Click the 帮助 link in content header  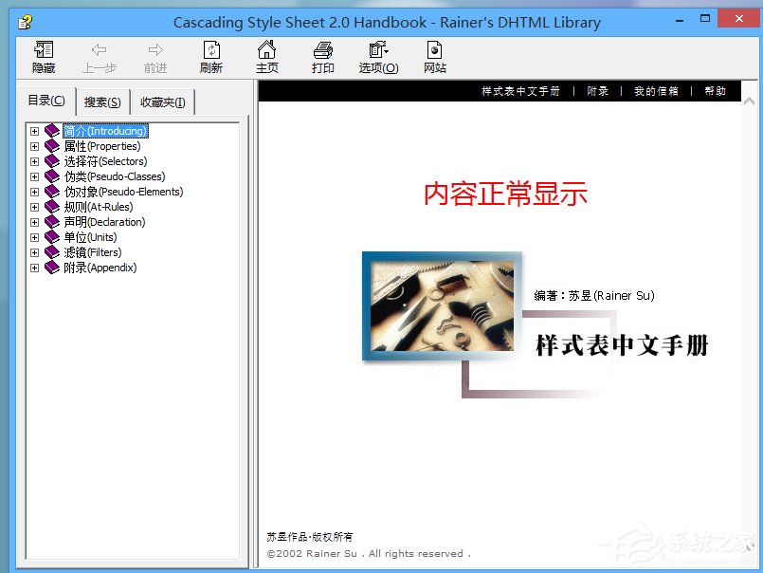(x=714, y=90)
